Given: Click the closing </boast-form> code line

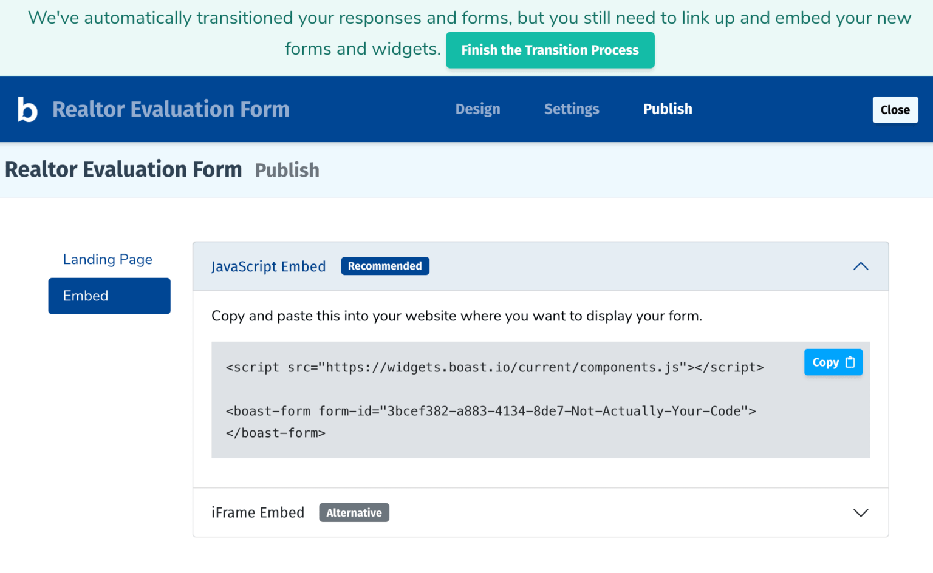Looking at the screenshot, I should pos(276,433).
